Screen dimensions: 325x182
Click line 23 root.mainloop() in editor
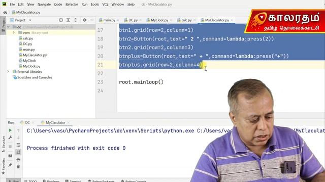click(141, 82)
